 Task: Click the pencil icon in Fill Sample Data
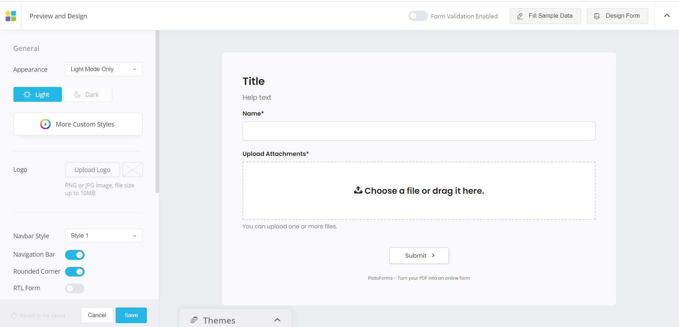pyautogui.click(x=520, y=16)
